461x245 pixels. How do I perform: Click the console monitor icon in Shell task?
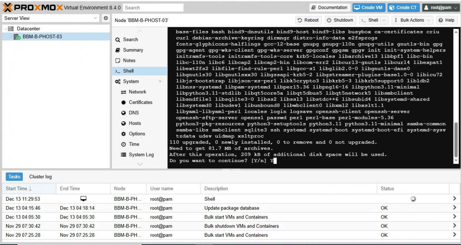point(83,199)
